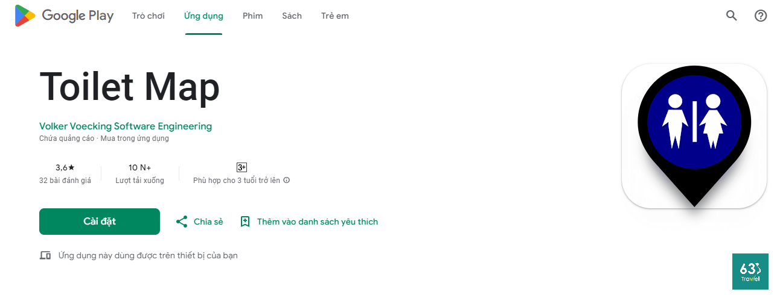Click the wishlist bookmark icon
This screenshot has width=777, height=295.
pyautogui.click(x=245, y=222)
